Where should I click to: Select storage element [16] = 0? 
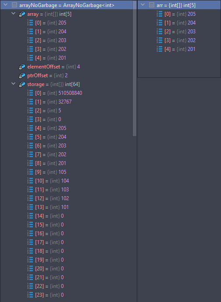tap(67, 234)
